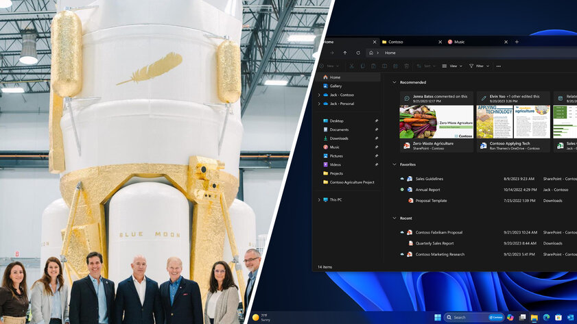Open the View dropdown
Viewport: 577px width, 324px height.
[x=452, y=66]
